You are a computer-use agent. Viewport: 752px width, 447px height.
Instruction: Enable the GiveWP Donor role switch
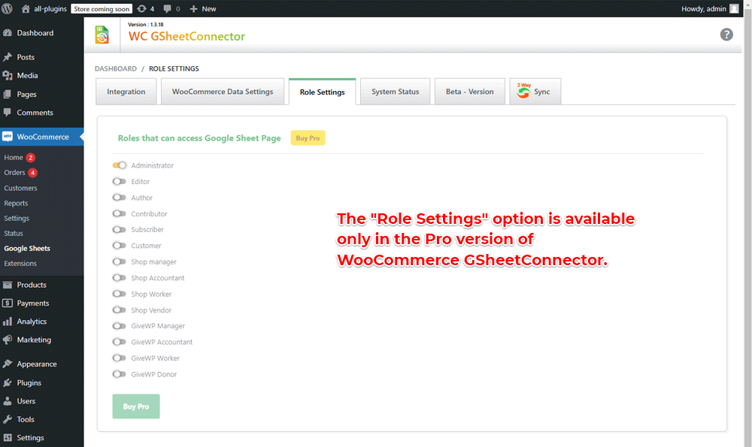coord(120,374)
